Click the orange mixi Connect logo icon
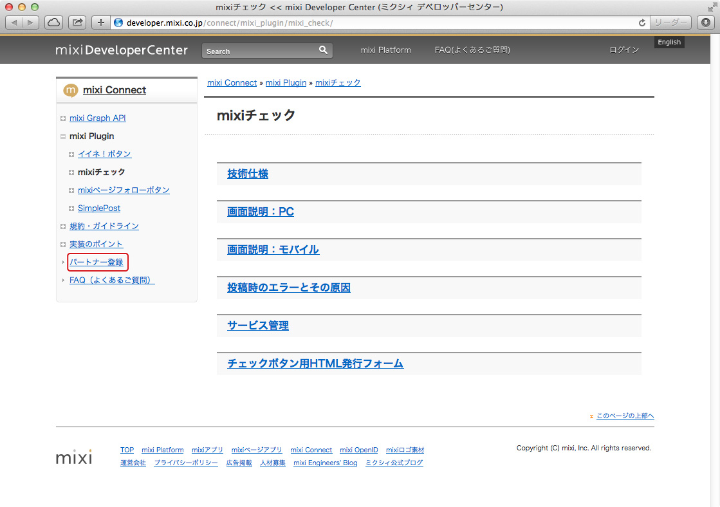The width and height of the screenshot is (720, 507). (x=70, y=90)
